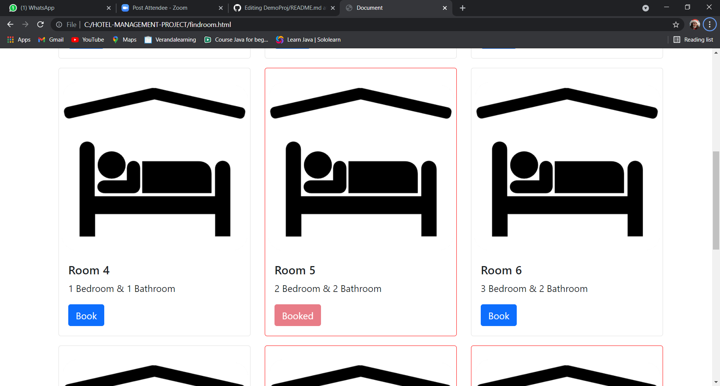This screenshot has width=720, height=386.
Task: Click Book for Room 6
Action: coord(498,315)
